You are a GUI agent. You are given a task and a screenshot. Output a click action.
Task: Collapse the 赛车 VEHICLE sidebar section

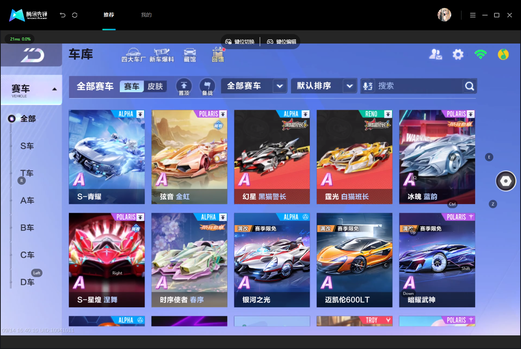pyautogui.click(x=31, y=90)
